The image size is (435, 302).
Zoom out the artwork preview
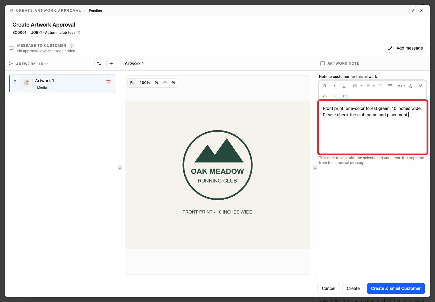[x=156, y=83]
